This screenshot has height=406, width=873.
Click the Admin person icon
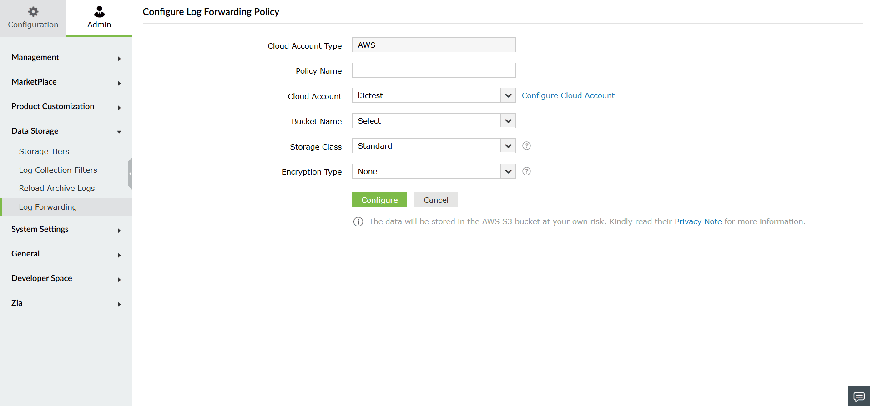click(99, 11)
